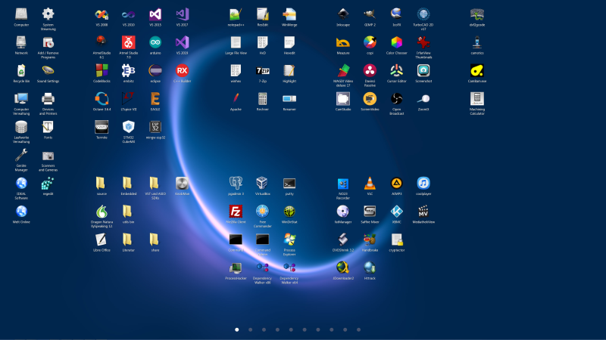
Task: Open the Cursor Editor icon
Action: point(396,71)
